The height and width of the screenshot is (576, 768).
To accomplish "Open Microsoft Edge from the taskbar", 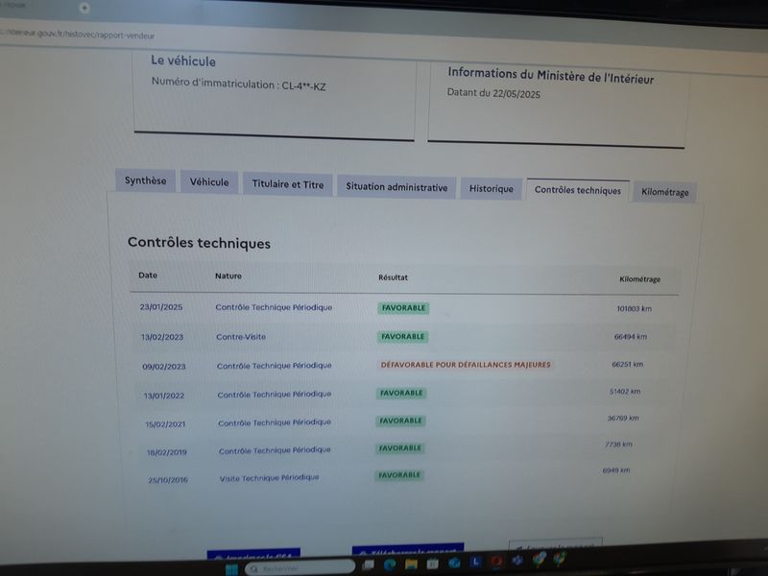I will 390,564.
